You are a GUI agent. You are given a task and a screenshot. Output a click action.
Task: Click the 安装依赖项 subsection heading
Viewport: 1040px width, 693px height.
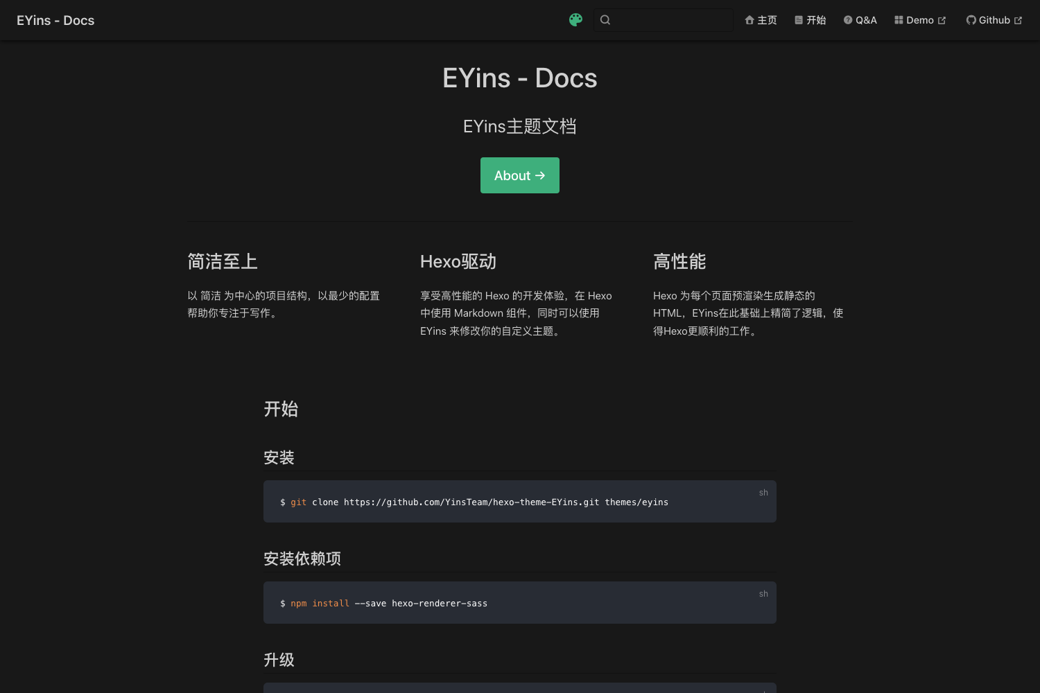coord(302,559)
